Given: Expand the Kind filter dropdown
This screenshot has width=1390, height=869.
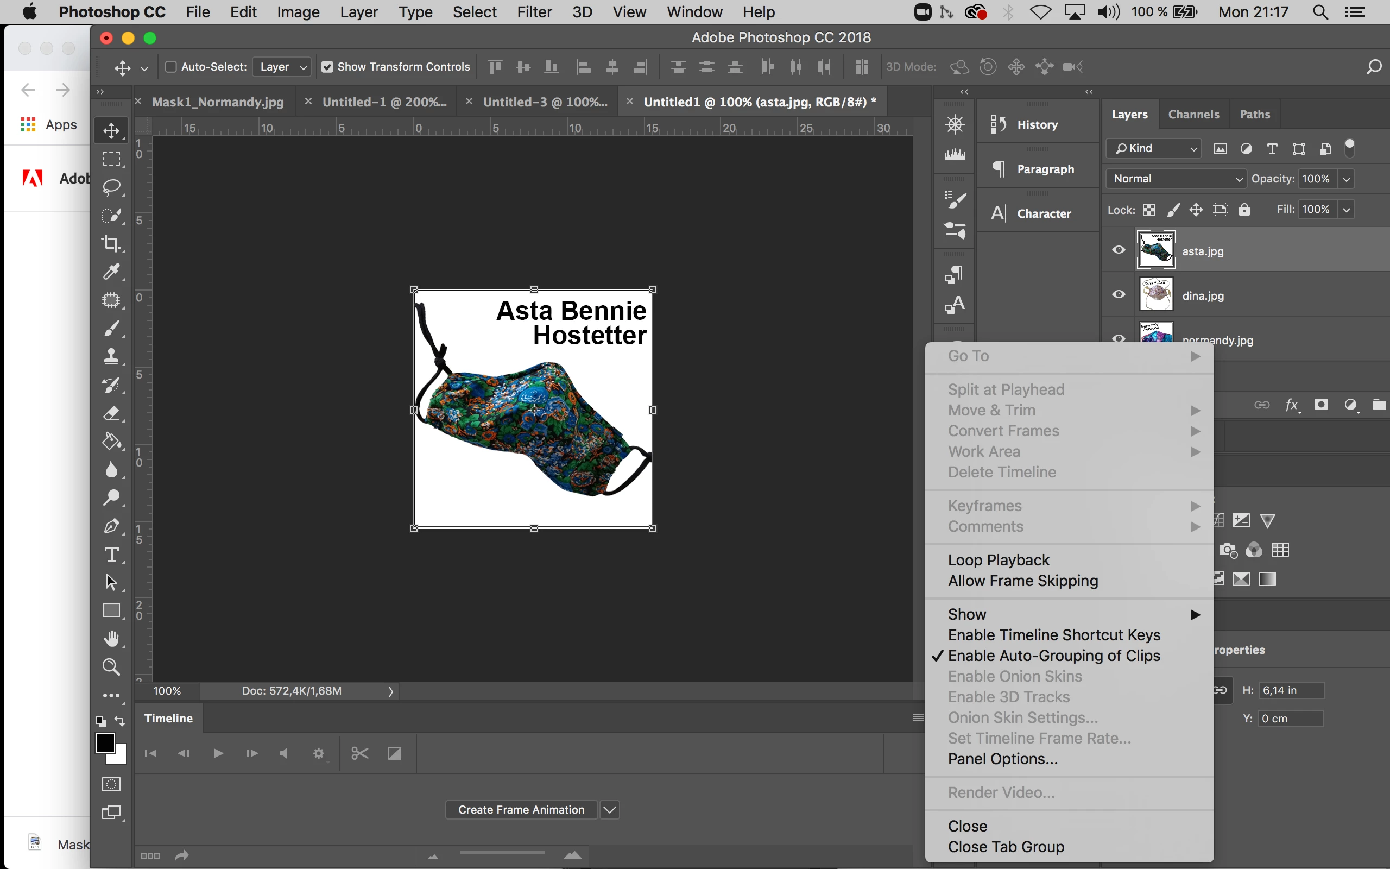Looking at the screenshot, I should [x=1154, y=149].
